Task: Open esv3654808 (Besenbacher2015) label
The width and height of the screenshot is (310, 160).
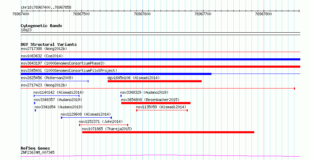Action: tap(150, 100)
